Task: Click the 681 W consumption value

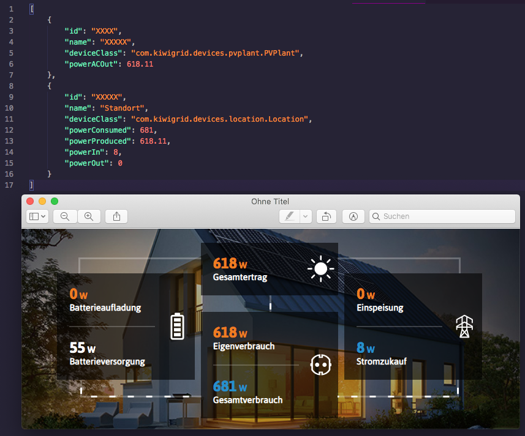Action: 230,386
